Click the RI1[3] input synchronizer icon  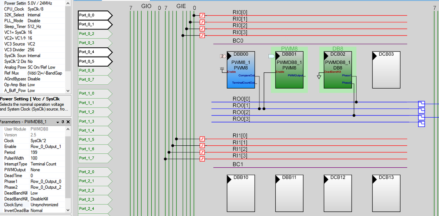tap(203, 159)
